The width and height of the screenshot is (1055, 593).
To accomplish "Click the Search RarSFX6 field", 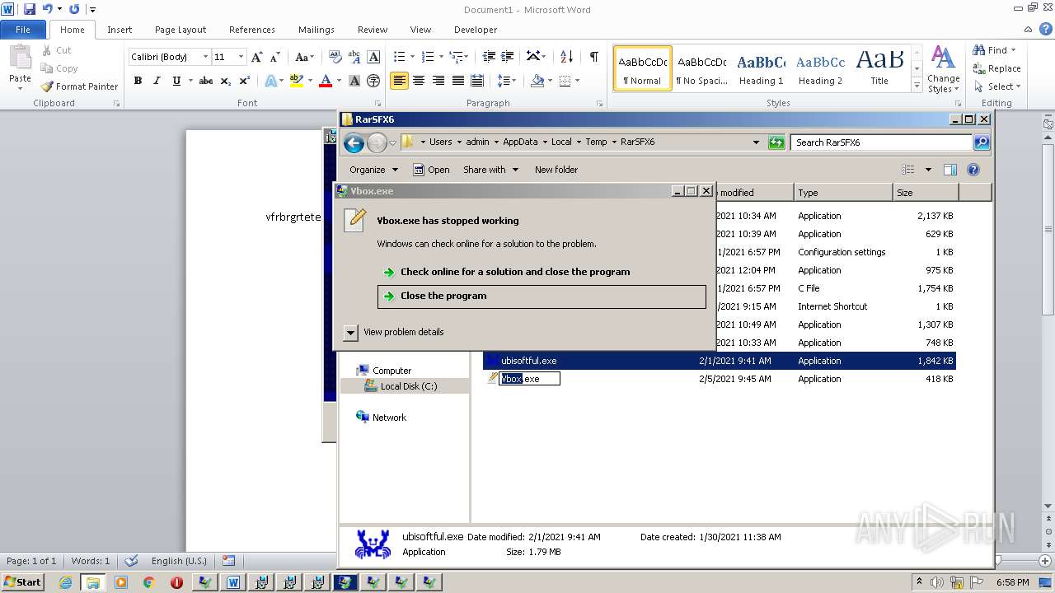I will [x=881, y=142].
